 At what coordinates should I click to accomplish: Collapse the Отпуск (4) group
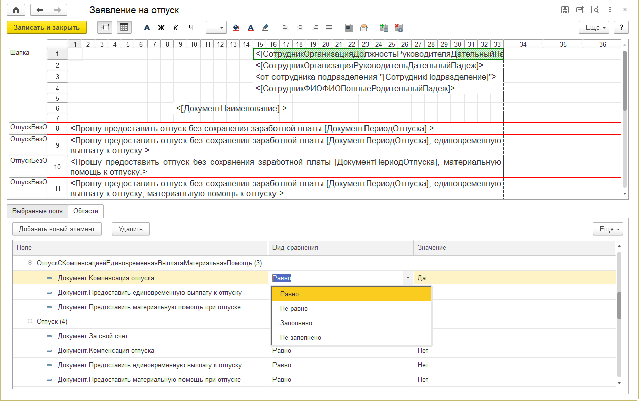30,321
